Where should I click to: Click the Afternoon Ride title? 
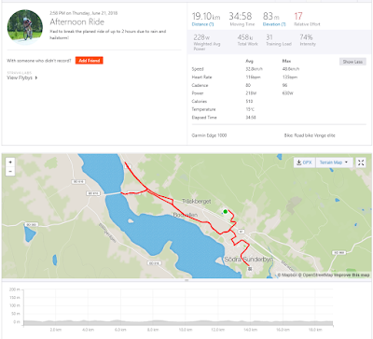click(x=77, y=21)
